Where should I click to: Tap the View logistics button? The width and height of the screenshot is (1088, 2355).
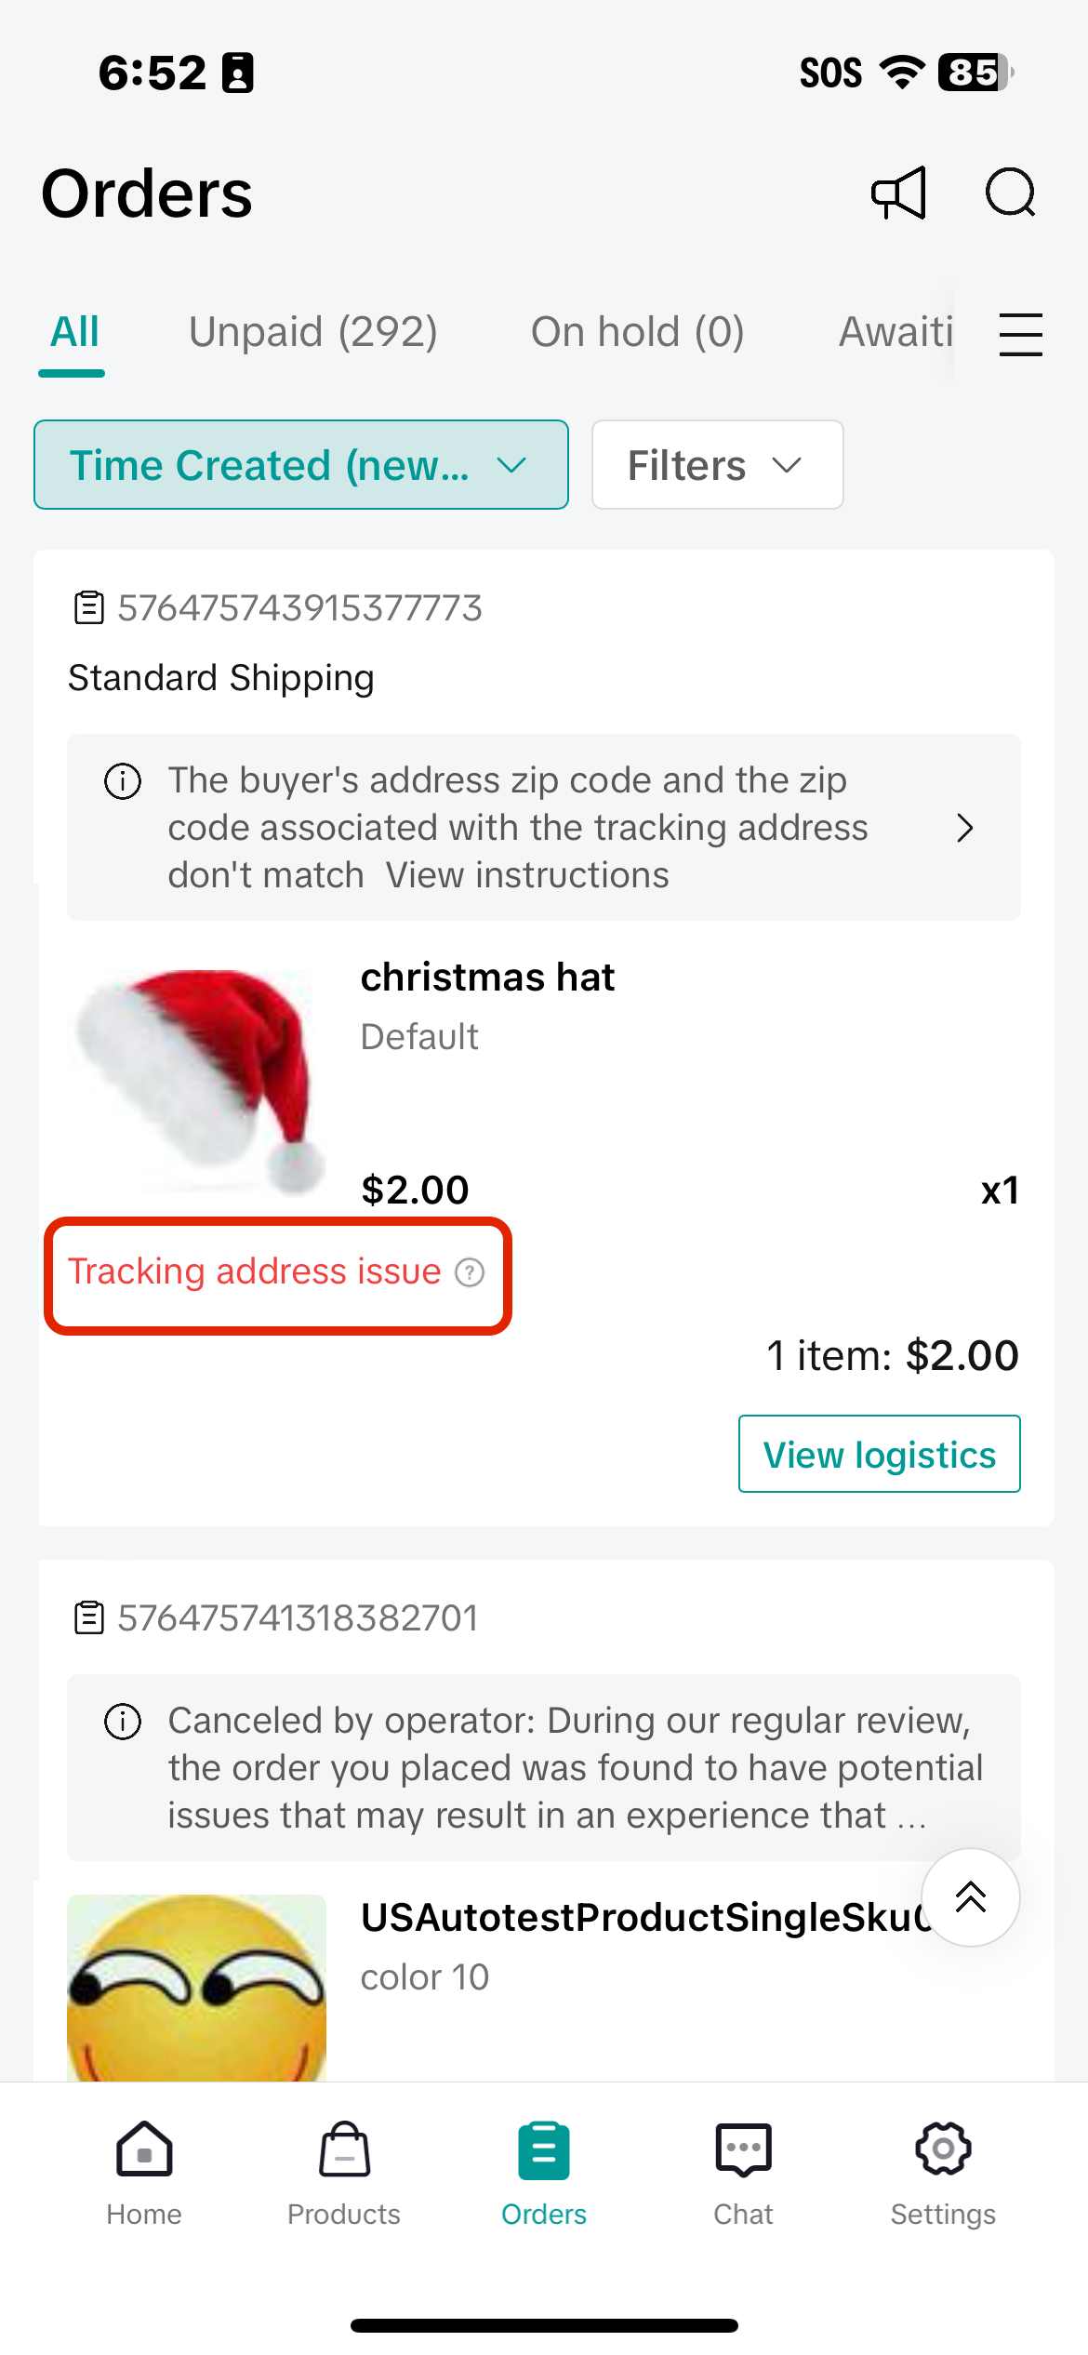tap(879, 1455)
